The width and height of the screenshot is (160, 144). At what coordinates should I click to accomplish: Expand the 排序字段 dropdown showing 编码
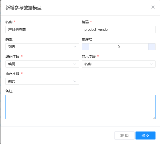coord(40,81)
